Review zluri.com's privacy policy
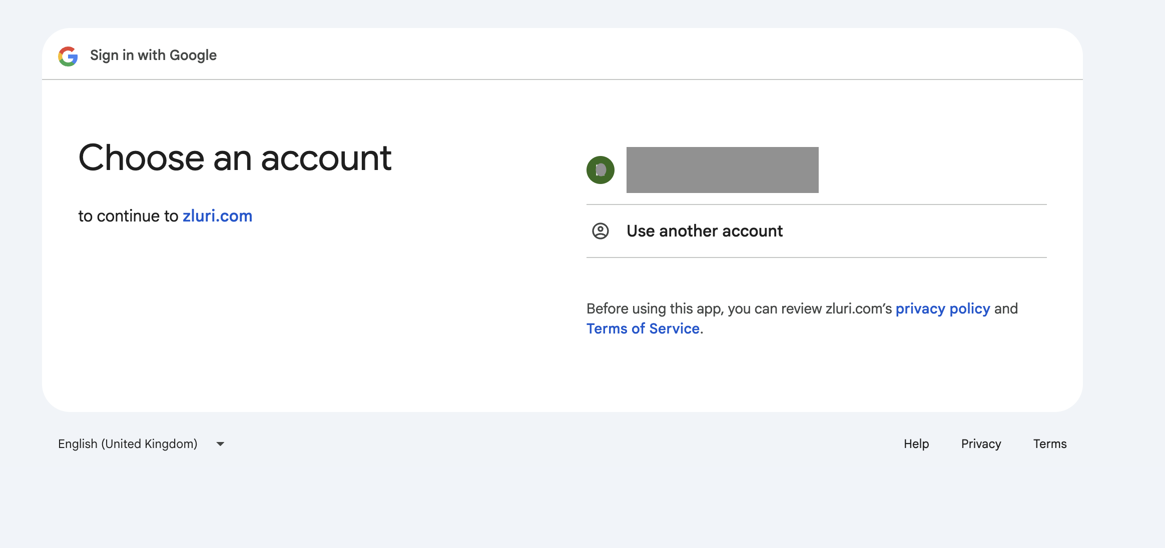 click(943, 308)
